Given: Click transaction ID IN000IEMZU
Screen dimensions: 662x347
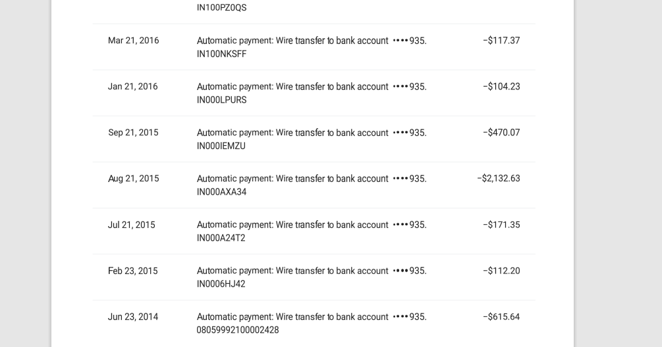Looking at the screenshot, I should (x=221, y=146).
